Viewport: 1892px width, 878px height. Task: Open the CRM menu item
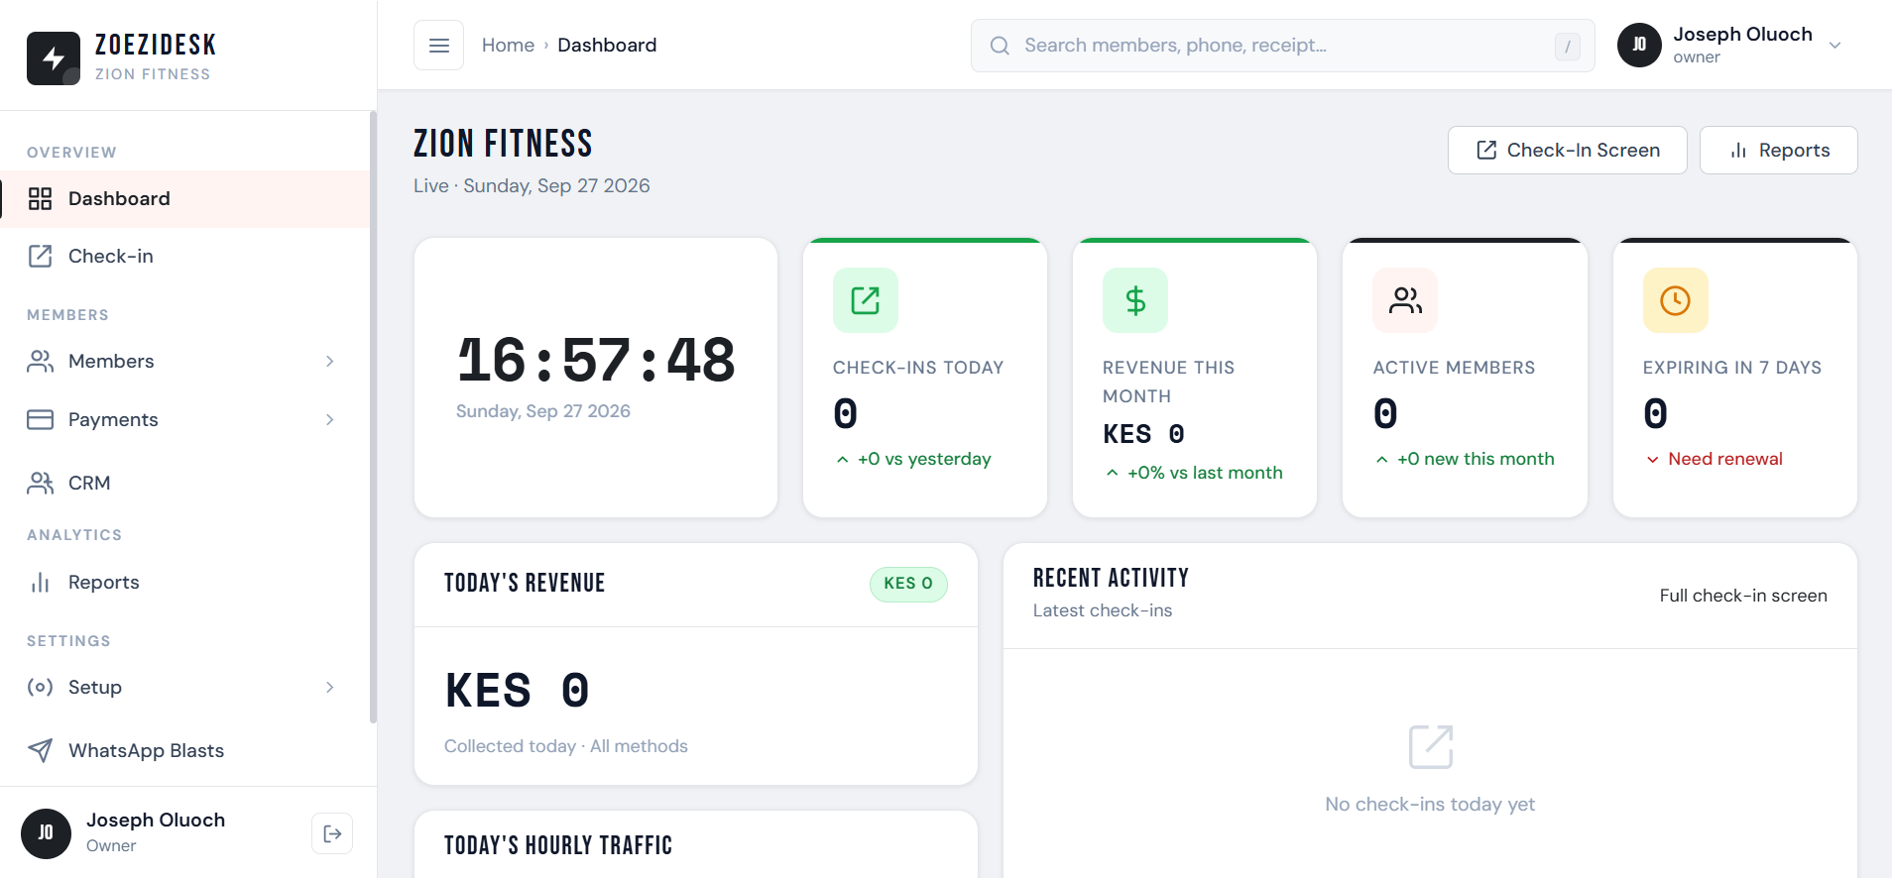point(184,483)
